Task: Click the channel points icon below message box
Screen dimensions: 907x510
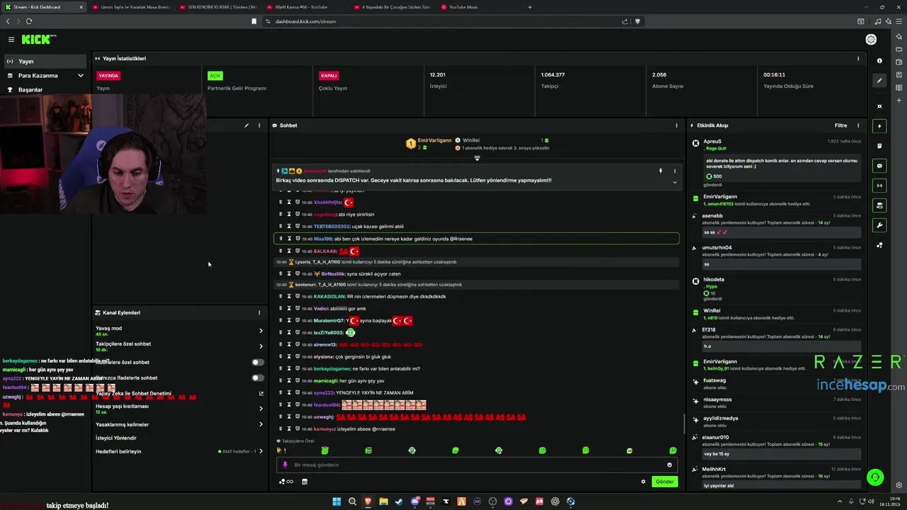Action: click(x=286, y=482)
